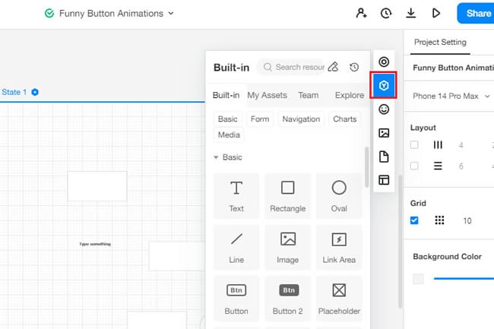Click the Background Color swatch
Viewport: 494px width, 329px height.
pyautogui.click(x=418, y=279)
